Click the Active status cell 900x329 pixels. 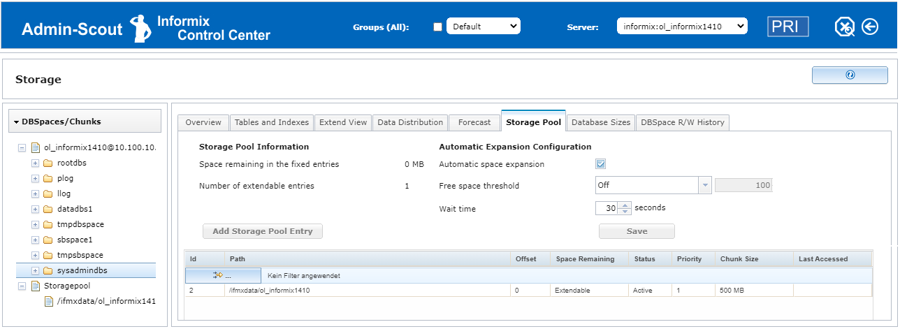pyautogui.click(x=650, y=290)
